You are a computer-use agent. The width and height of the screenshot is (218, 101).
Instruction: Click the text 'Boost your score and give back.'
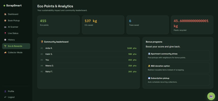click(x=163, y=47)
